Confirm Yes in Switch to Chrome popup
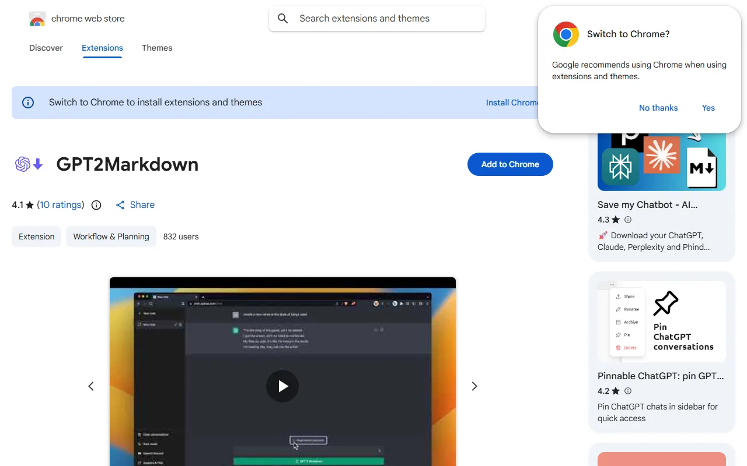The image size is (747, 466). tap(708, 108)
